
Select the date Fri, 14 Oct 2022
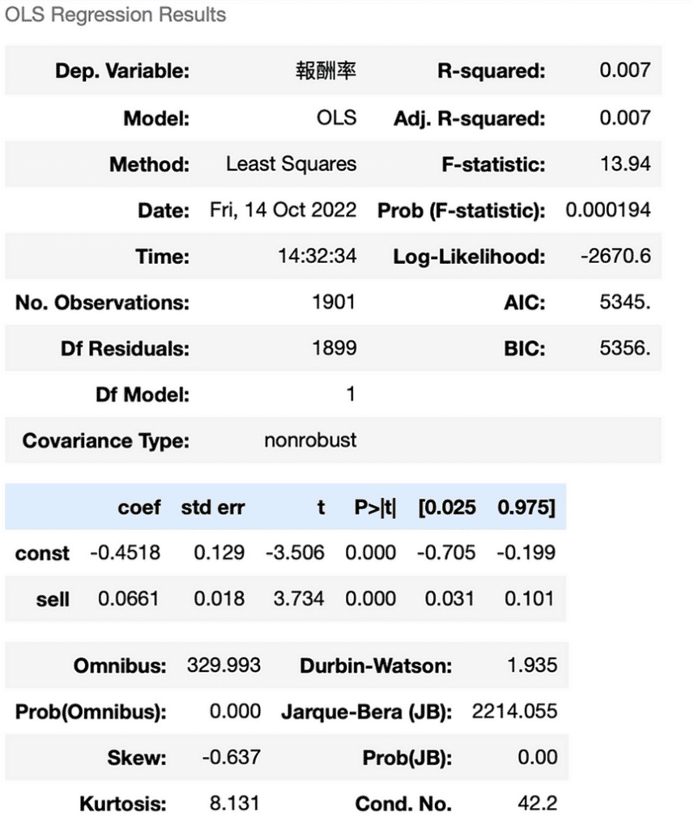pos(291,210)
